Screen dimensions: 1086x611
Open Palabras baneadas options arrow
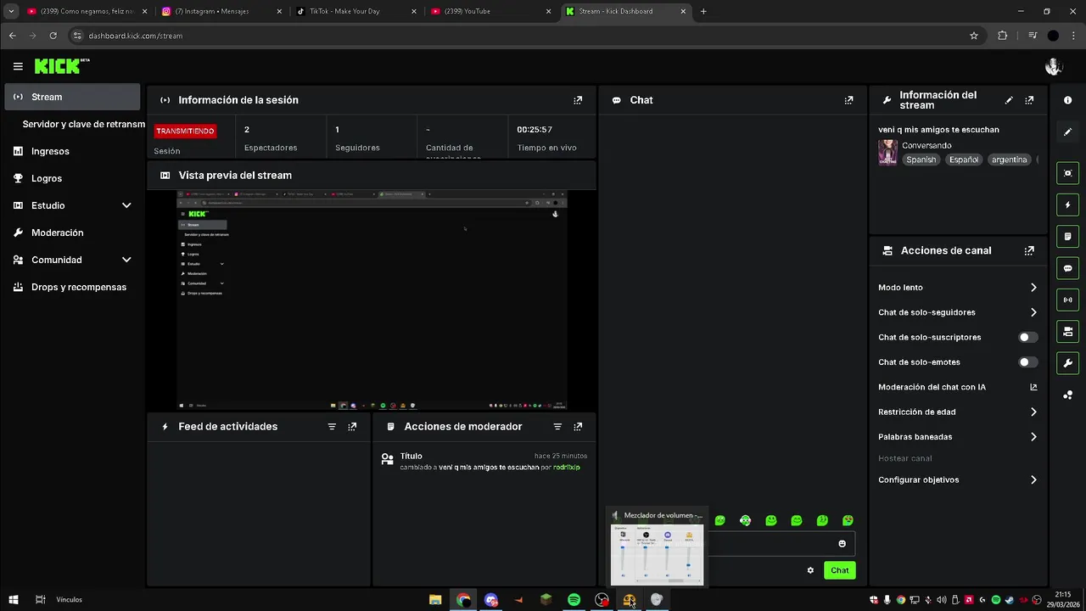[1033, 437]
